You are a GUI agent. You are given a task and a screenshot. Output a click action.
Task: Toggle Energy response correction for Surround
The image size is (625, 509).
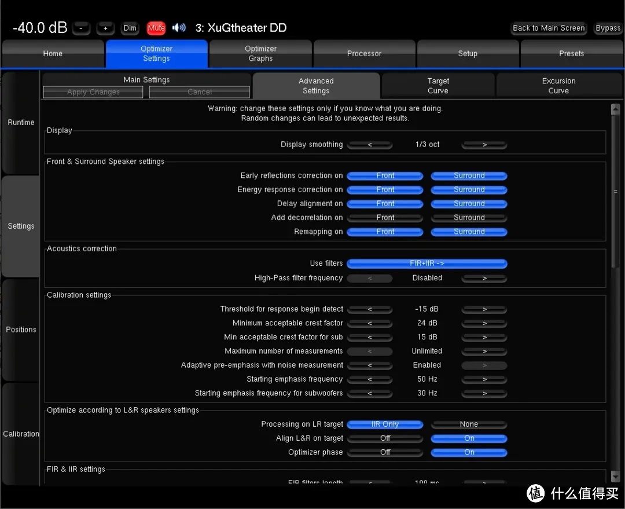(469, 189)
